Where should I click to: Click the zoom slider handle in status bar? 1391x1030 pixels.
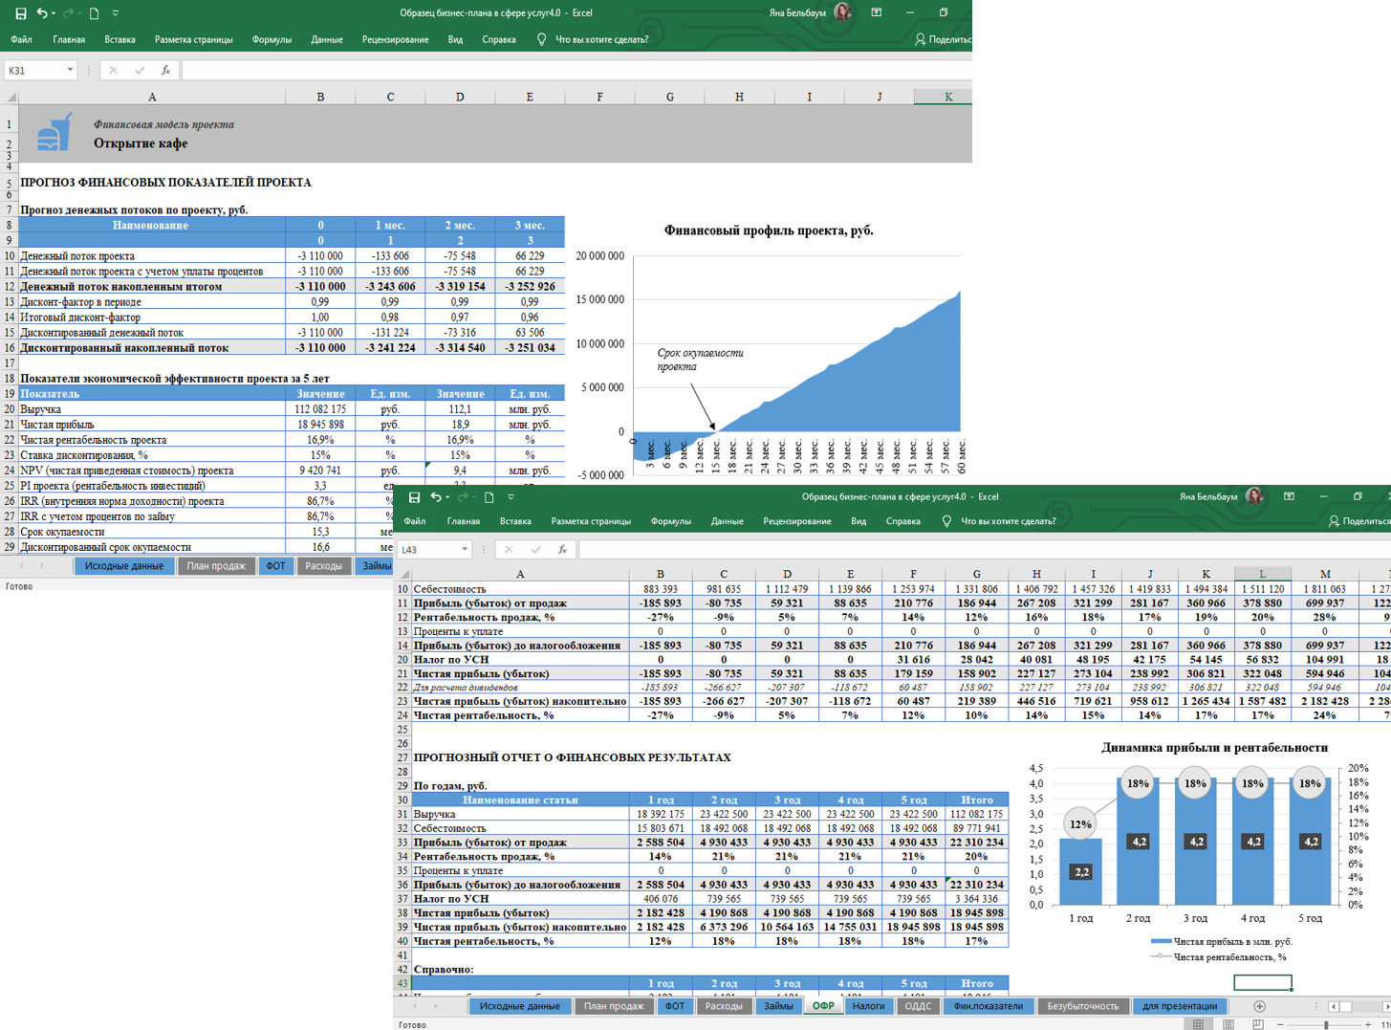tap(1326, 1024)
